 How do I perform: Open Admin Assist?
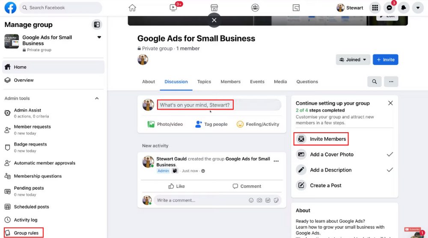tap(53, 113)
